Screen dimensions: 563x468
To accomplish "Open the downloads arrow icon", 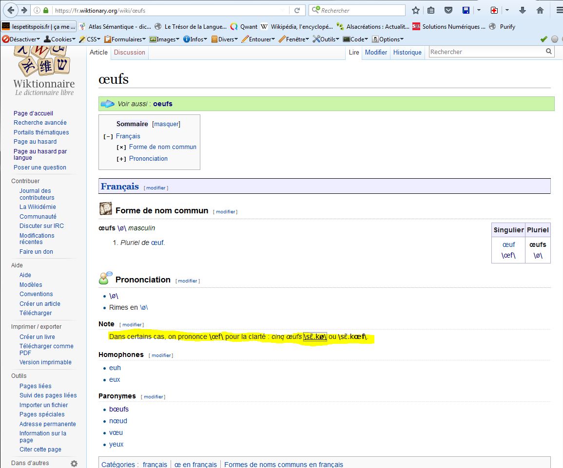I will pos(522,10).
